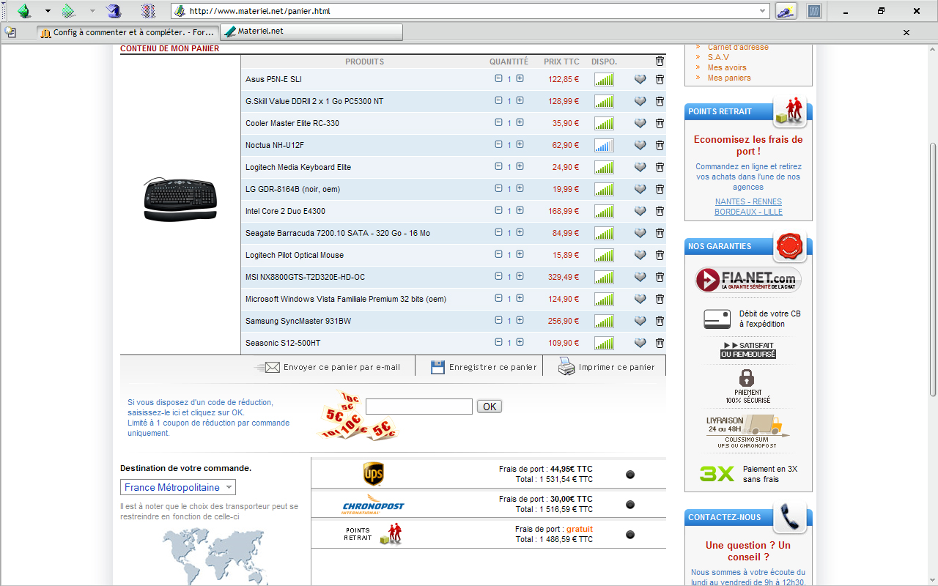
Task: Click 'NANTES - RENNES' agencies link
Action: [748, 201]
